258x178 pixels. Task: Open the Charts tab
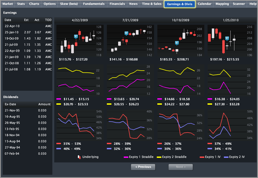[x=34, y=4]
